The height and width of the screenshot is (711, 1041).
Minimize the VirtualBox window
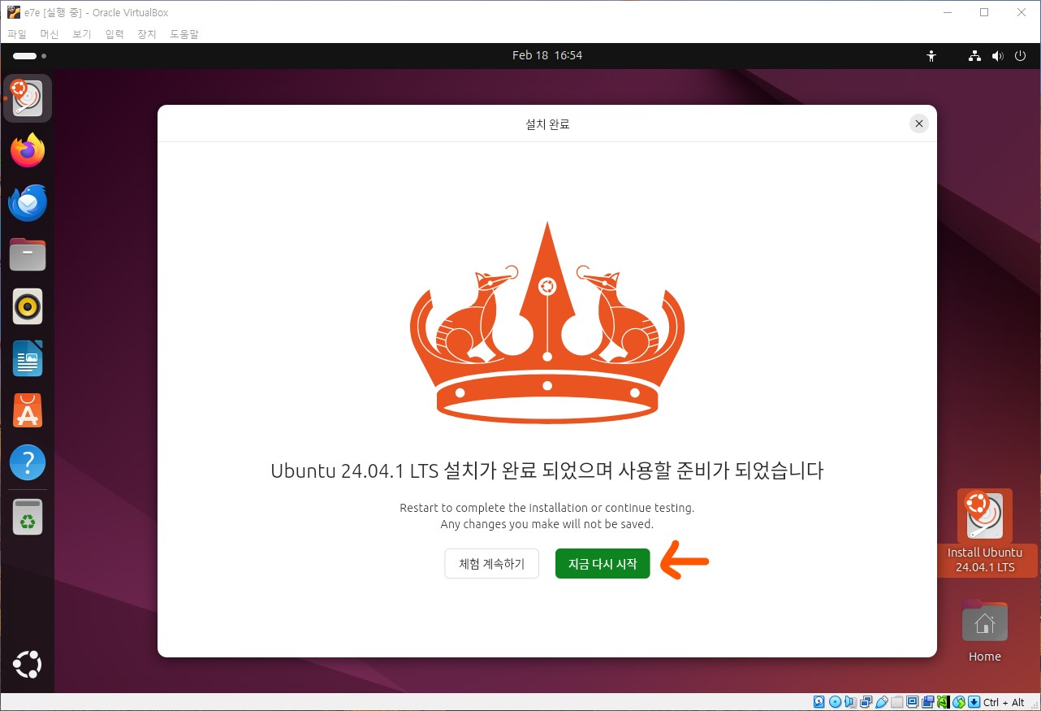point(946,12)
